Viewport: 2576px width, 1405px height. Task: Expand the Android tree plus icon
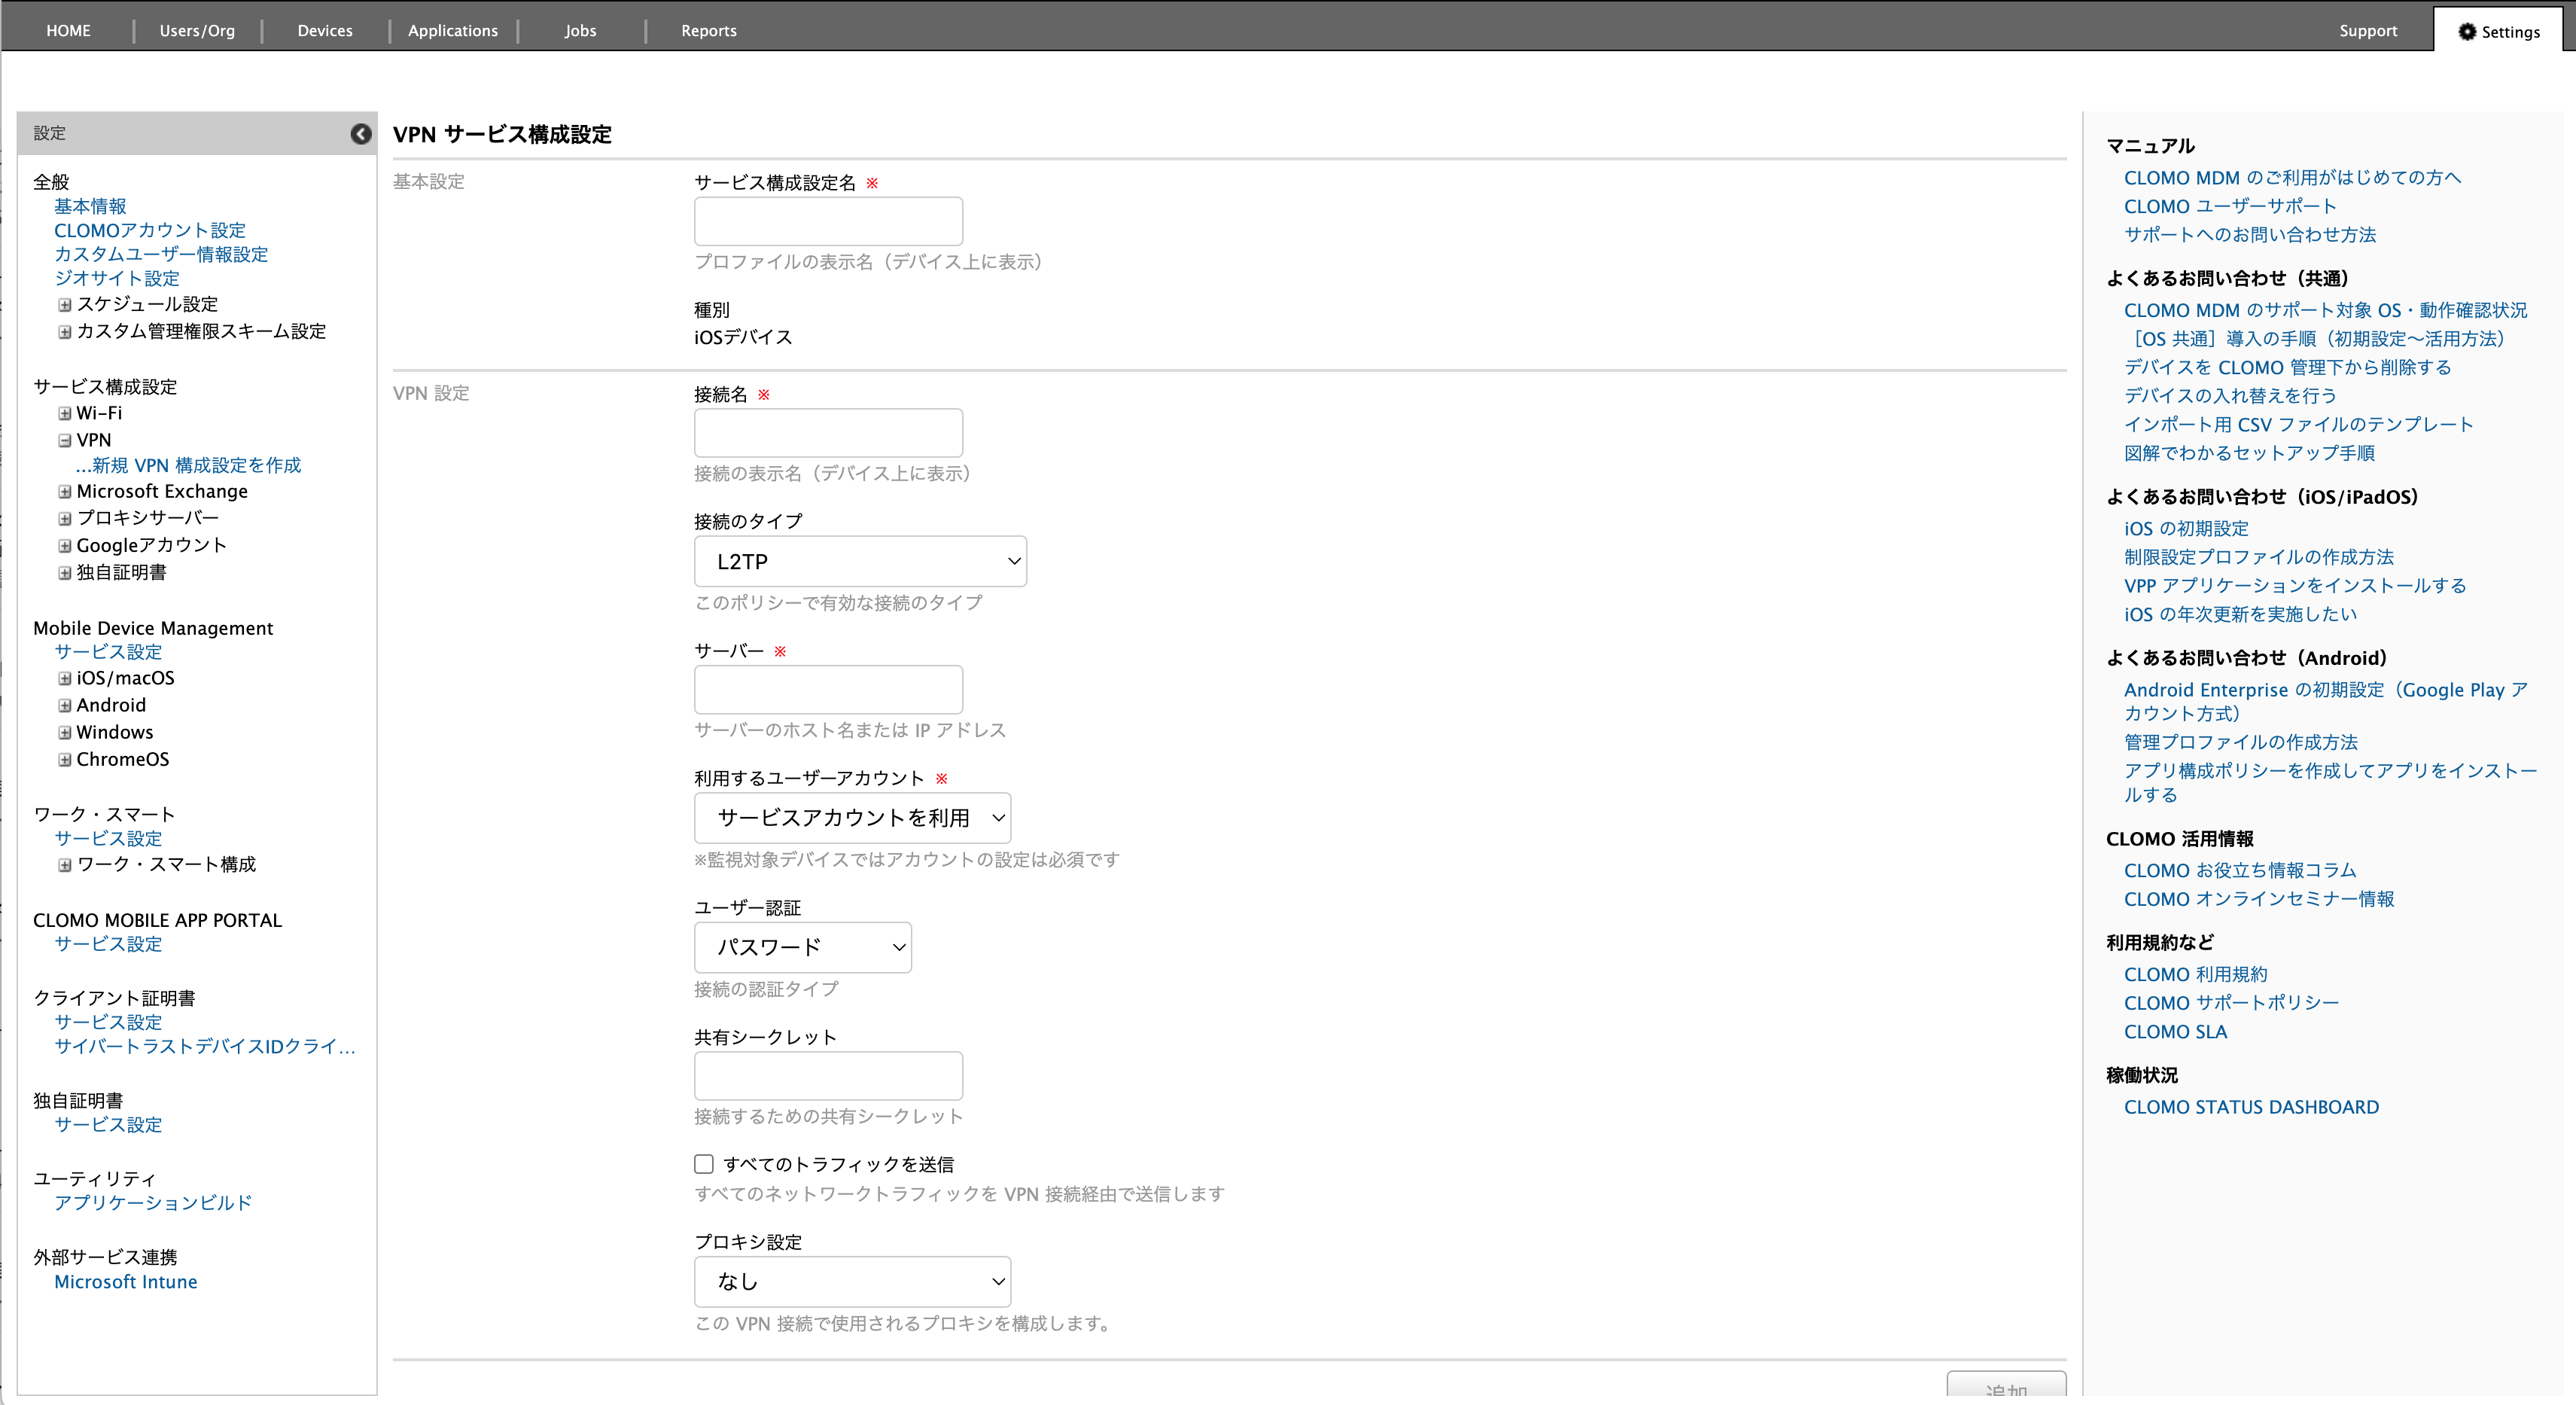65,705
